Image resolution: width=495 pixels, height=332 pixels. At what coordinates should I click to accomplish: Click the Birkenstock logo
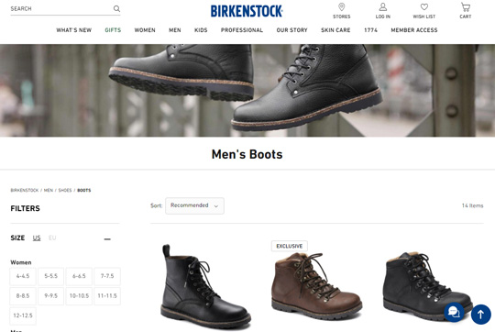[x=247, y=11]
